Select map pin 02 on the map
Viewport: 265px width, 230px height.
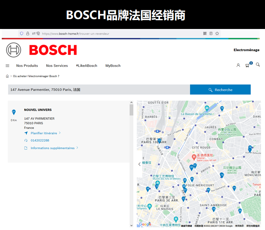point(191,167)
